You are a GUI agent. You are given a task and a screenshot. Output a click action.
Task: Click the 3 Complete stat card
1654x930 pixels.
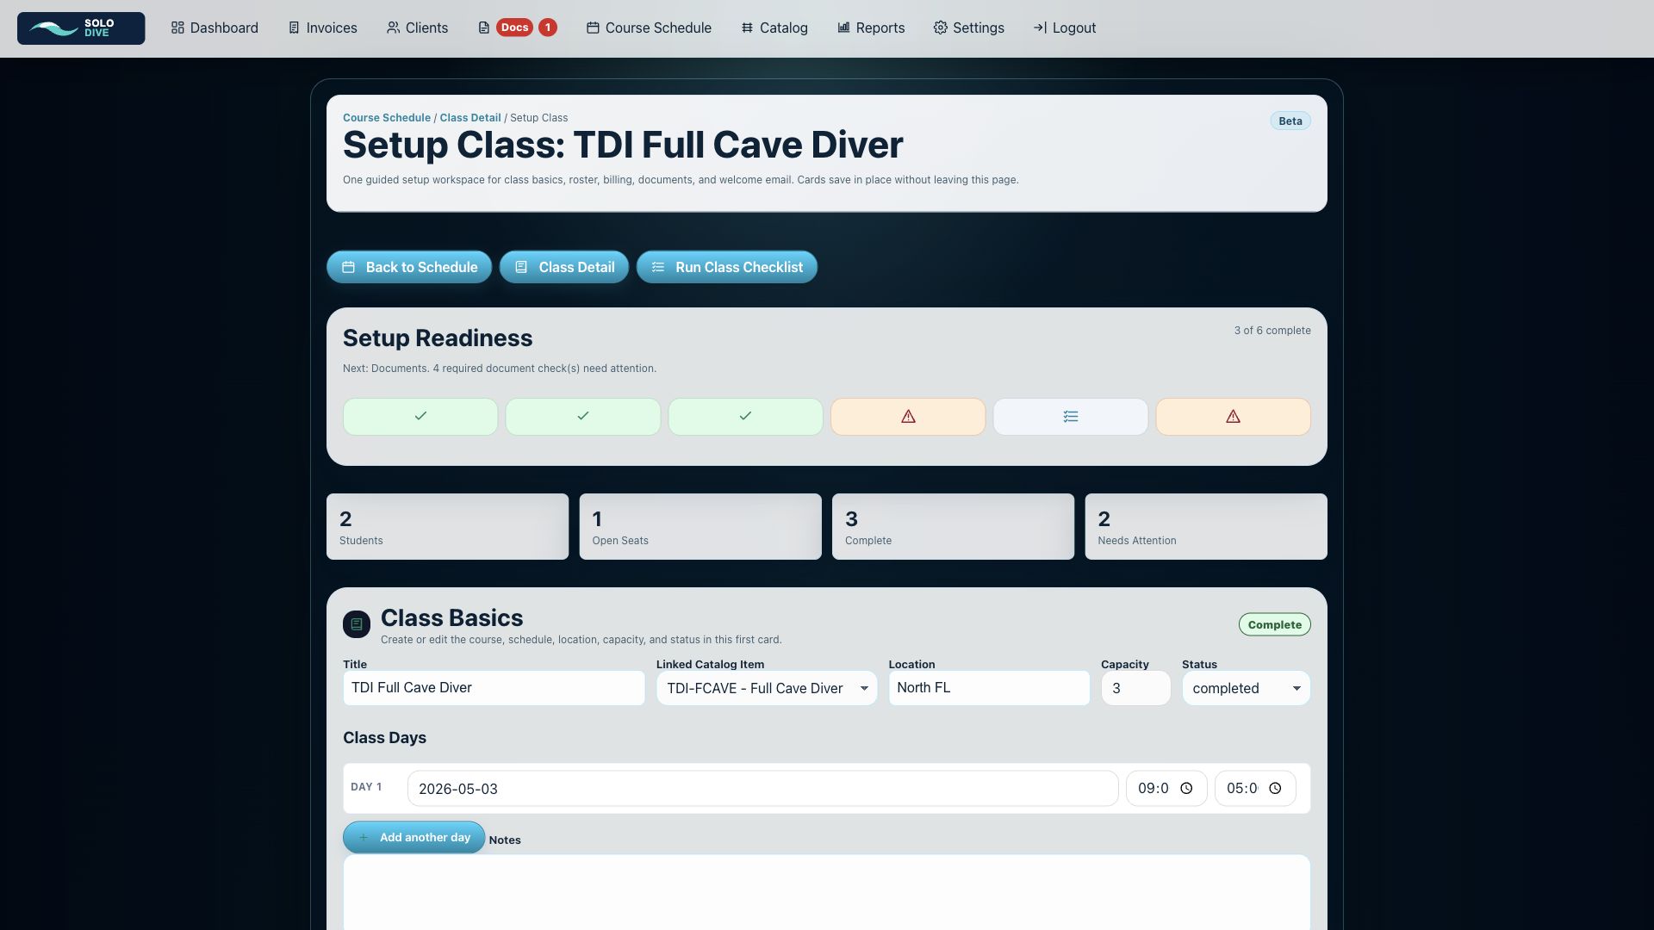coord(954,527)
